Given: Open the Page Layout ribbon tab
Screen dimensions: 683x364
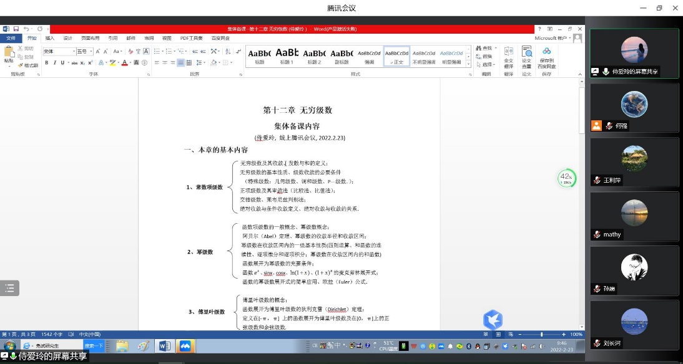Looking at the screenshot, I should click(90, 38).
